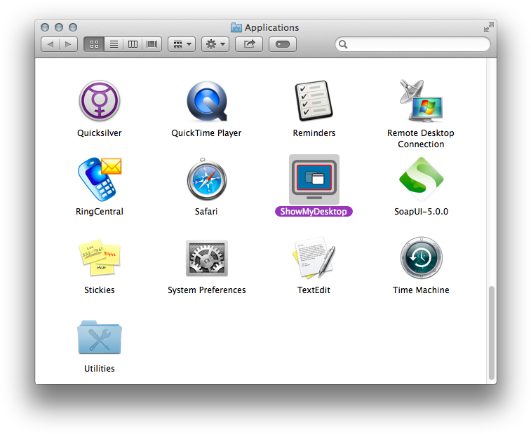Click the System Preferences name label
Image resolution: width=531 pixels, height=434 pixels.
click(206, 290)
